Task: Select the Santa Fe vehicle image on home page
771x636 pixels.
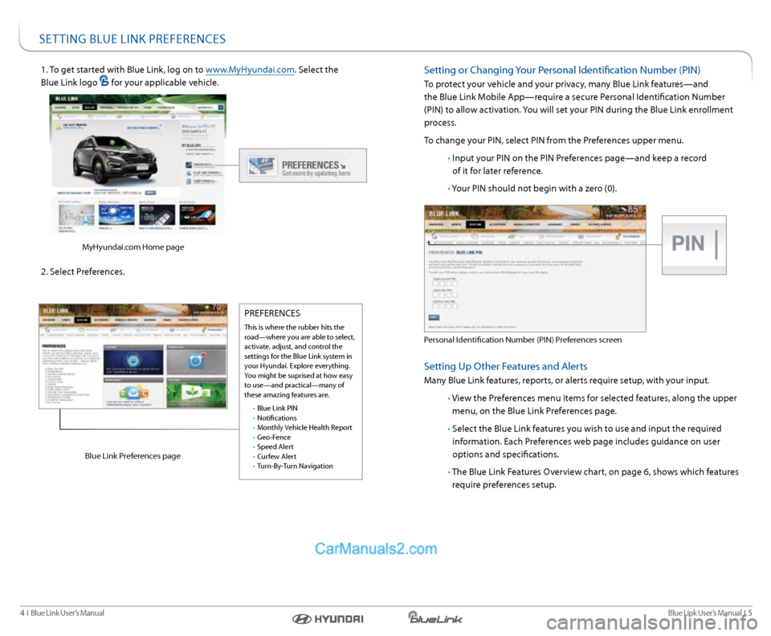Action: 112,161
